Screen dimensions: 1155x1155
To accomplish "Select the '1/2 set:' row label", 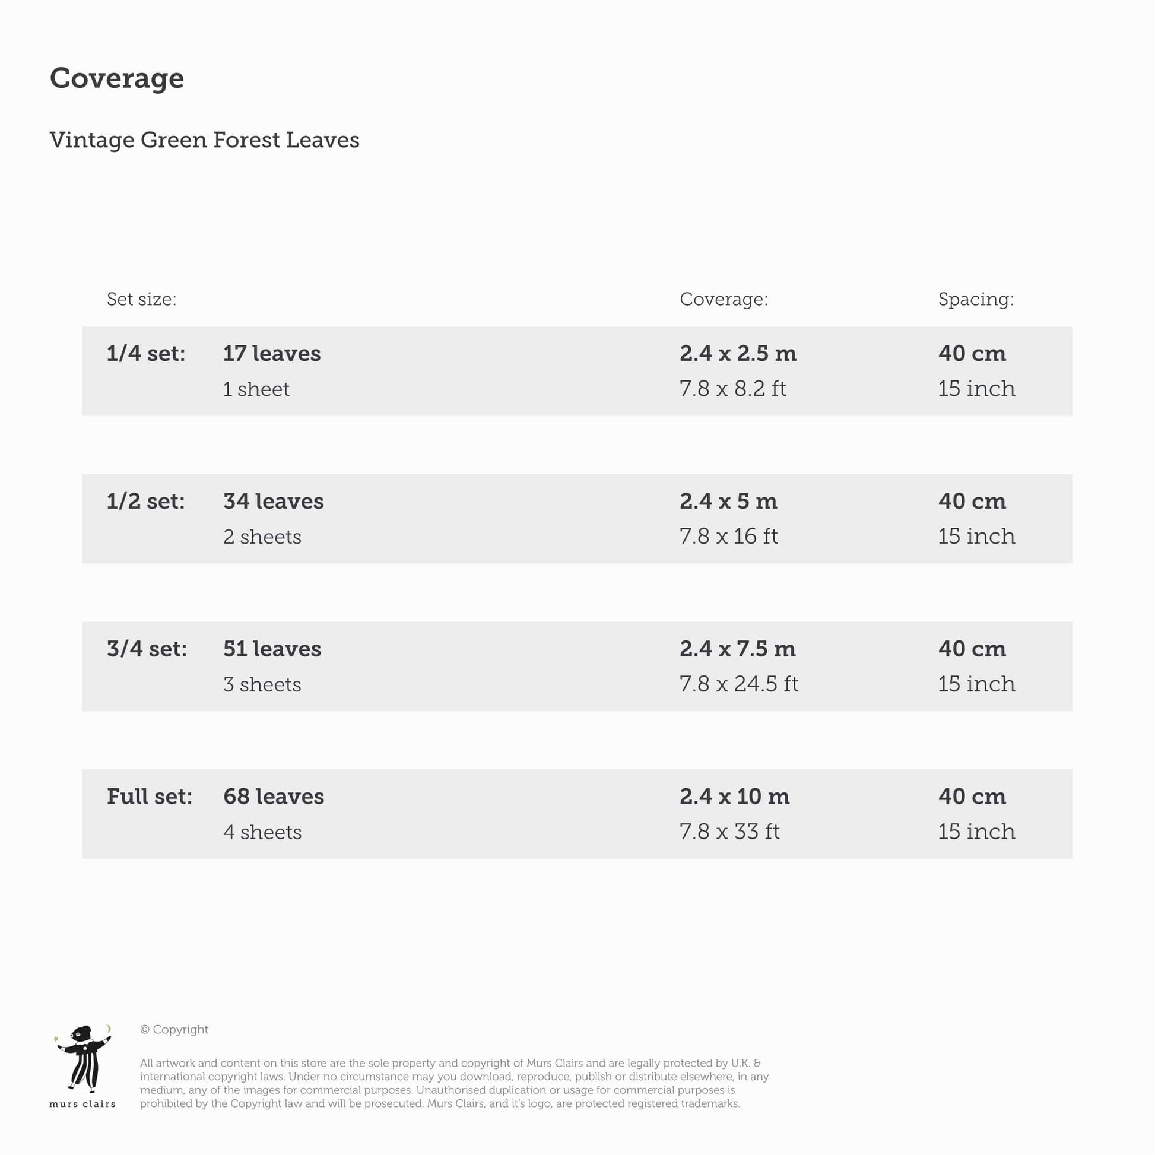I will click(146, 501).
